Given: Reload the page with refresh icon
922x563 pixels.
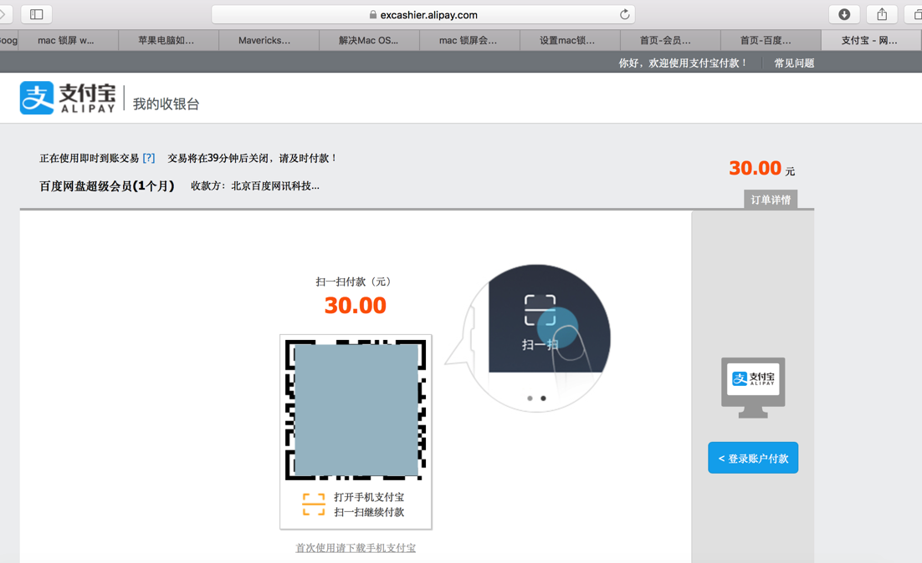Looking at the screenshot, I should point(624,14).
